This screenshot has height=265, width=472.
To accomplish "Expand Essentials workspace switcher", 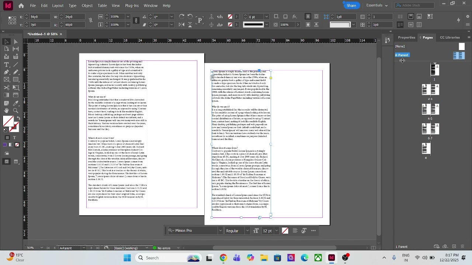I will [x=377, y=6].
